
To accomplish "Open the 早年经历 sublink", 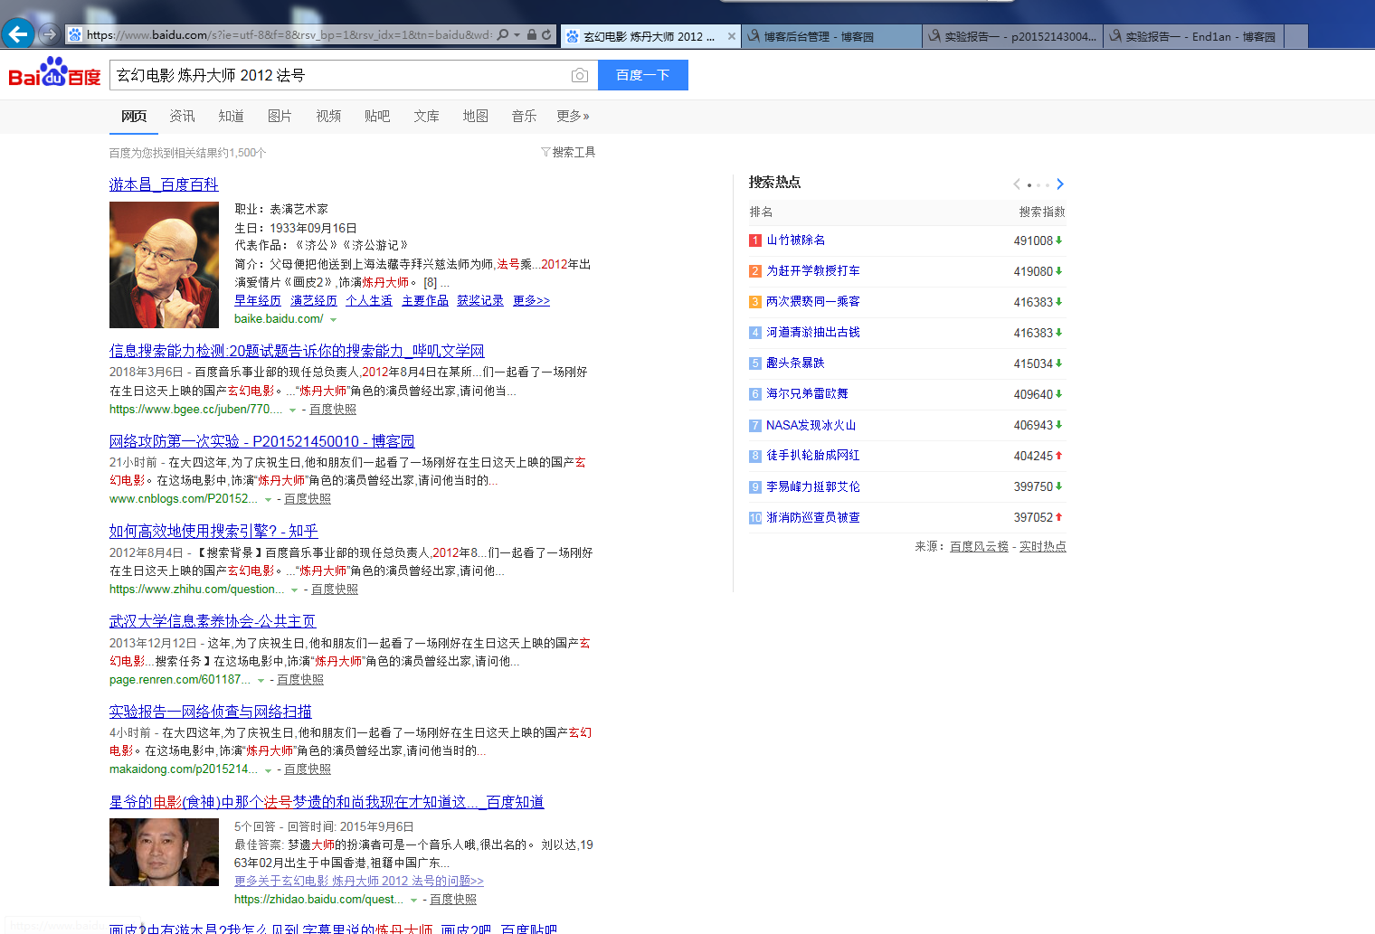I will [x=258, y=300].
